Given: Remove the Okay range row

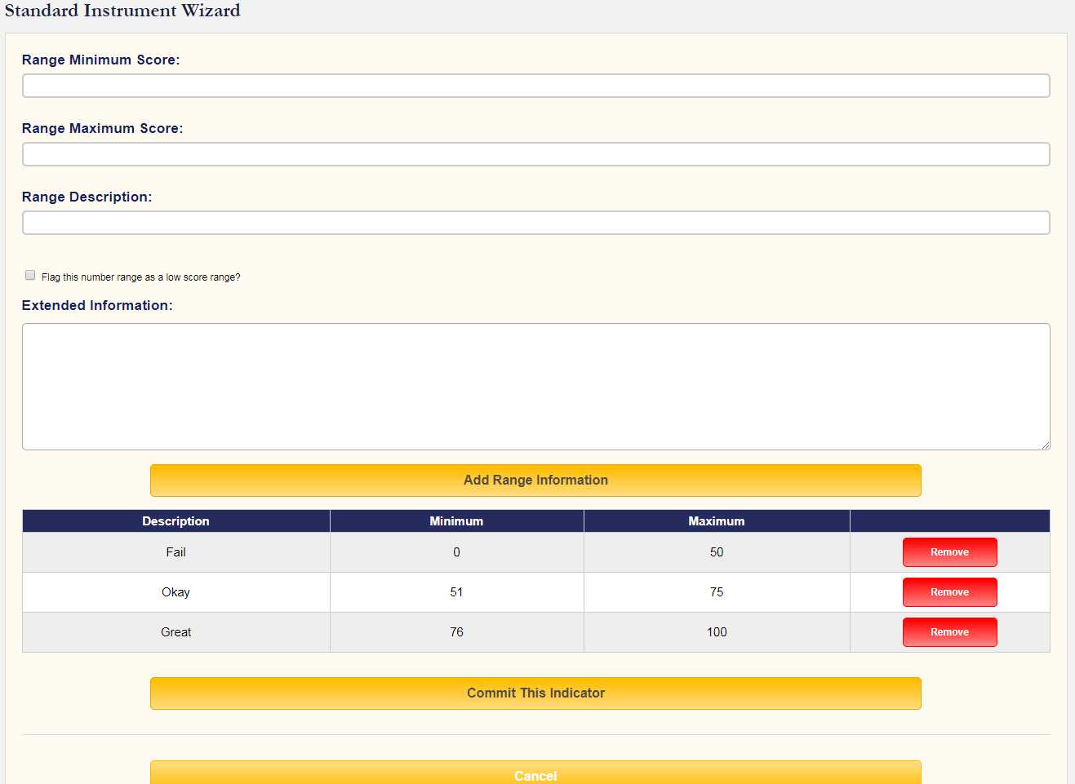Looking at the screenshot, I should (949, 592).
